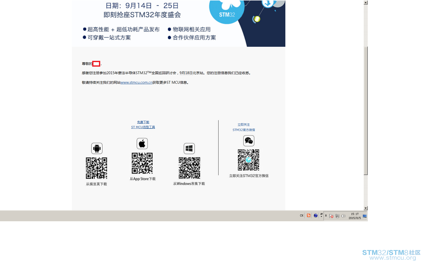422x264 pixels.
Task: Click the vertical scrollbar thumb
Action: click(366, 111)
